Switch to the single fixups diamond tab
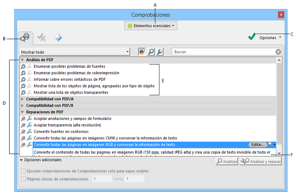298x192 pixels. (58, 37)
